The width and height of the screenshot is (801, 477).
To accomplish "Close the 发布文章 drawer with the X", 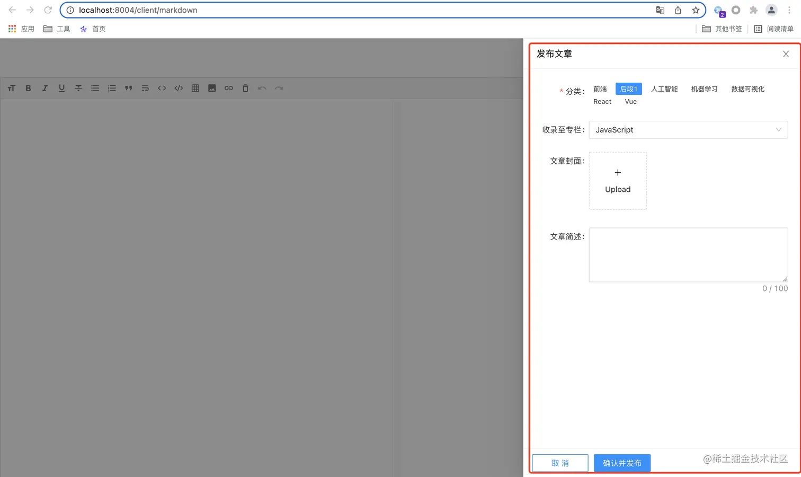I will click(786, 54).
